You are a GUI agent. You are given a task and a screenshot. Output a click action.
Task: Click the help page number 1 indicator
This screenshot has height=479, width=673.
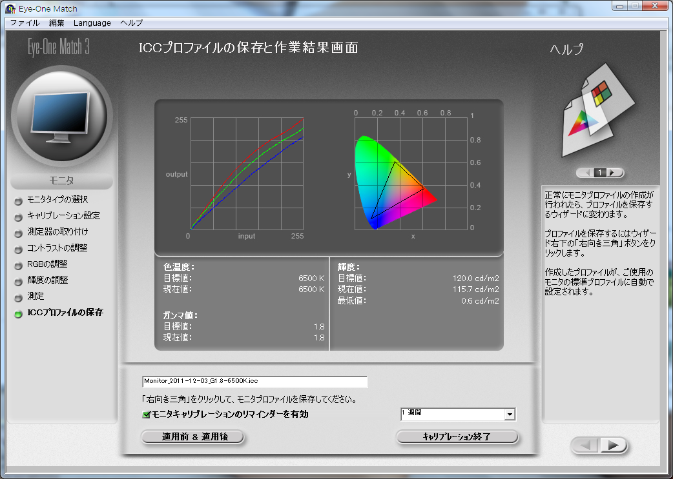pyautogui.click(x=600, y=173)
